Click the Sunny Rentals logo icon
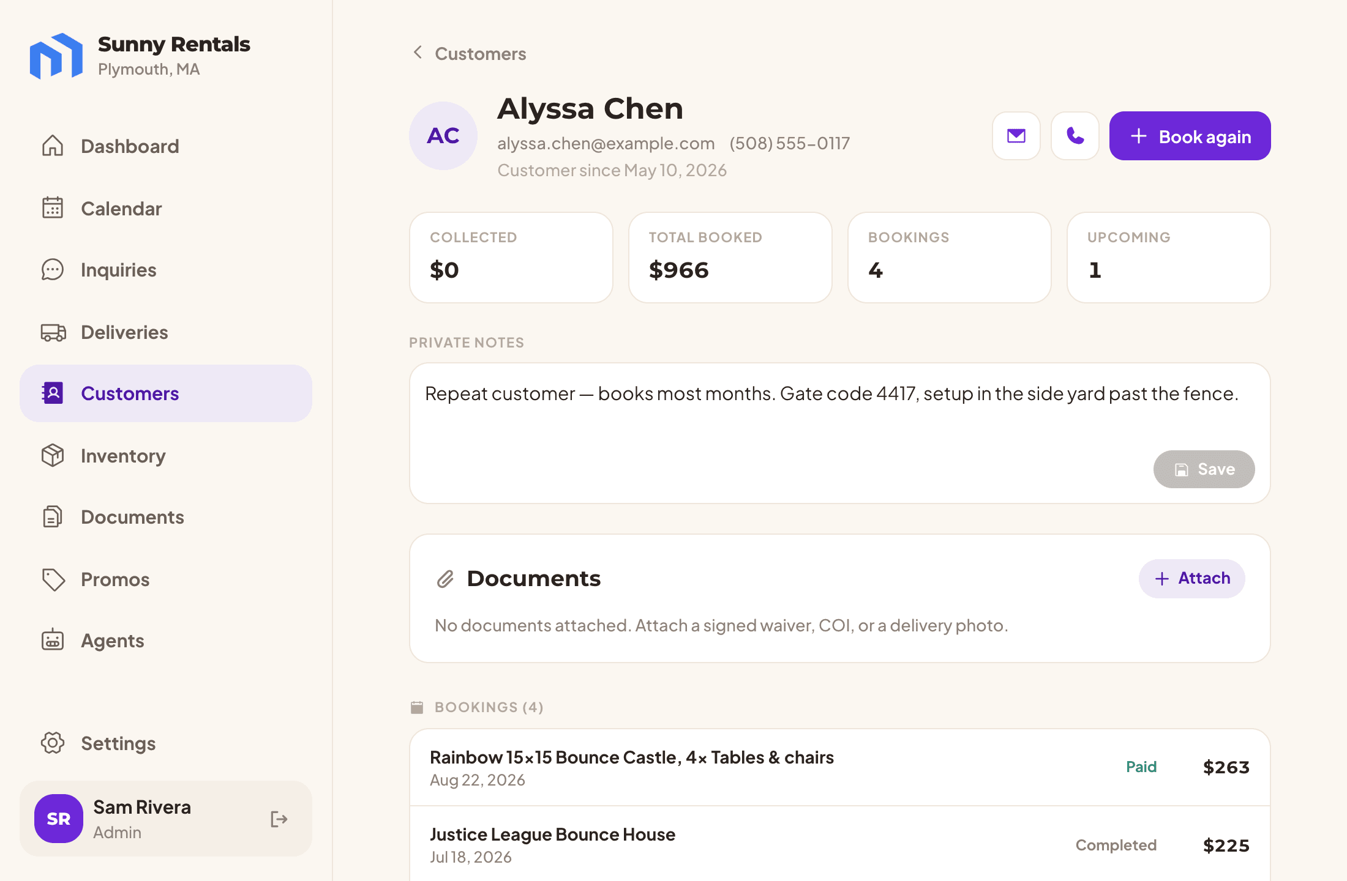Screen dimensions: 1347x881 (x=56, y=56)
